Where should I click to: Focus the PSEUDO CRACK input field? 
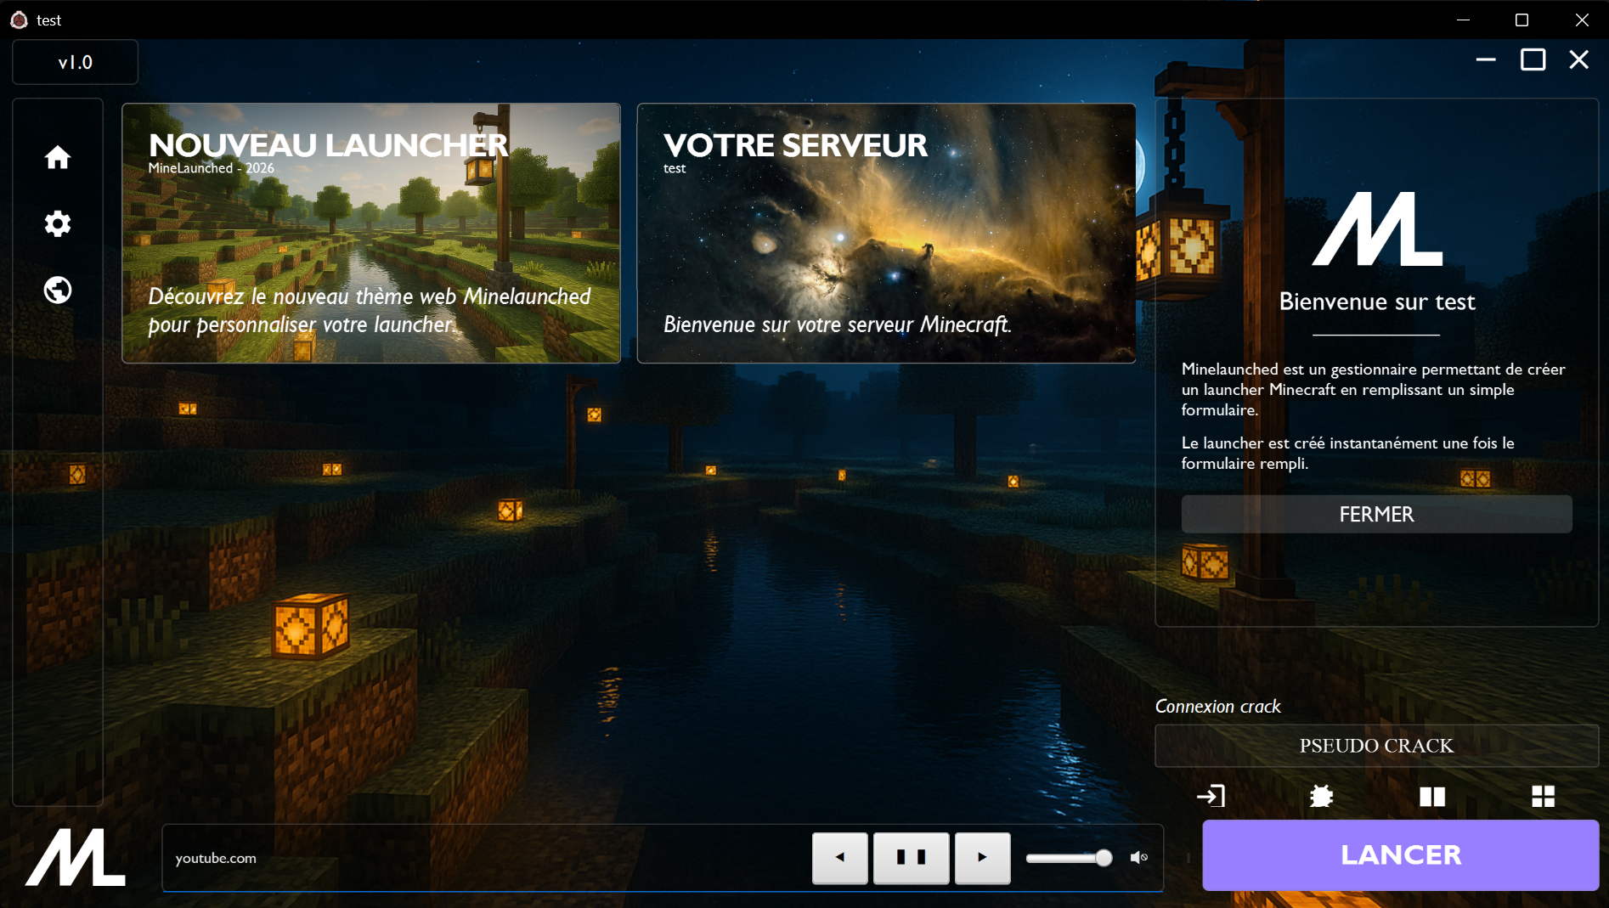[x=1376, y=746]
